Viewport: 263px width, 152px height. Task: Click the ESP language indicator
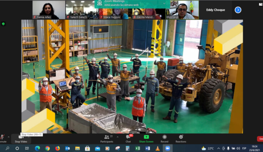coord(244,148)
